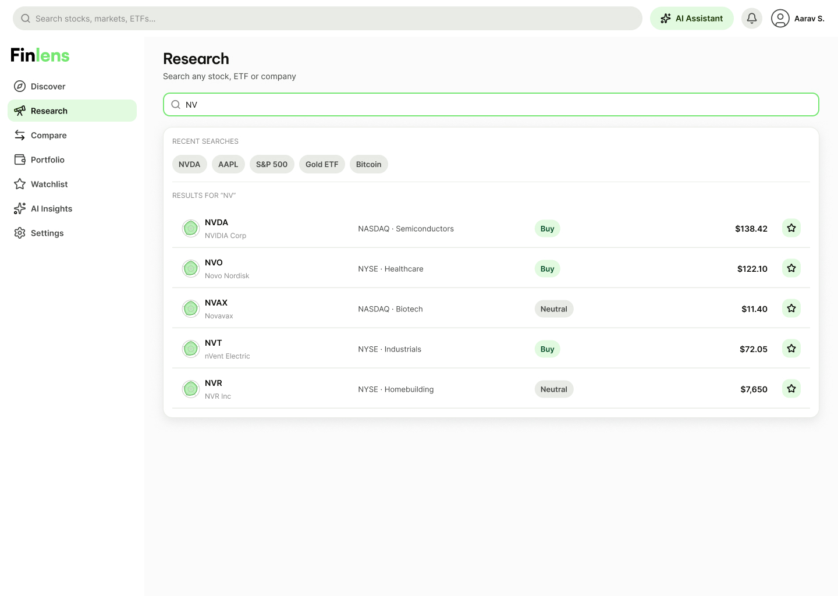This screenshot has width=838, height=596.
Task: Click the $11.40 price
Action: pyautogui.click(x=755, y=309)
